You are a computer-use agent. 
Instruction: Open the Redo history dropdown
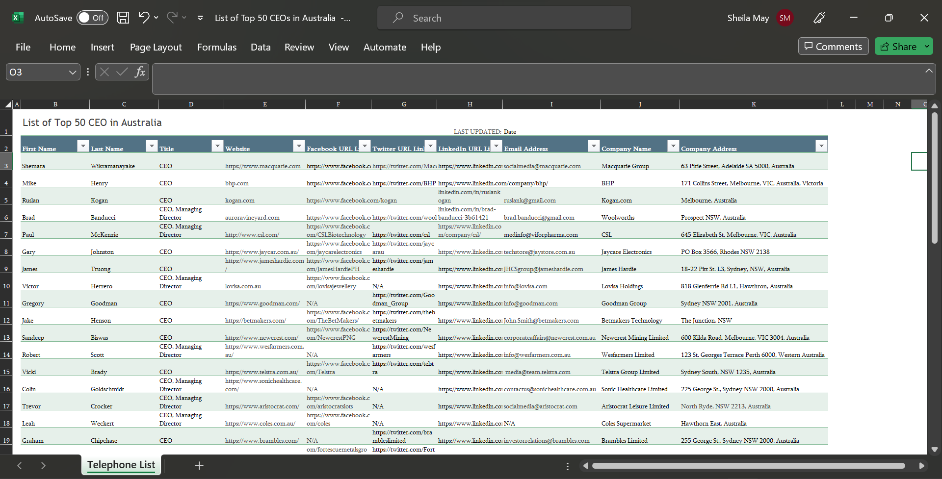coord(184,18)
